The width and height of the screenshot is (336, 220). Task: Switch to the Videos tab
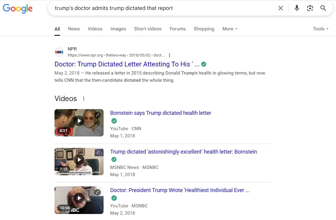point(95,29)
